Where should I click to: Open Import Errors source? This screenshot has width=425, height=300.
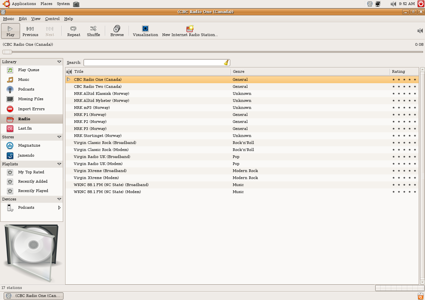pyautogui.click(x=31, y=109)
